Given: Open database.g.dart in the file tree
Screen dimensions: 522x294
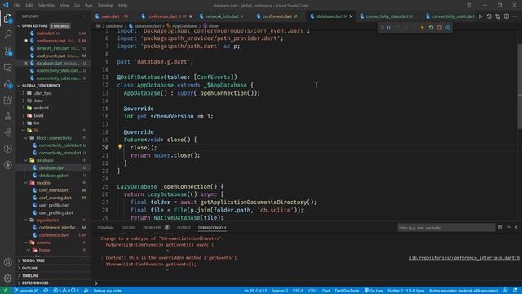Looking at the screenshot, I should pyautogui.click(x=53, y=176).
